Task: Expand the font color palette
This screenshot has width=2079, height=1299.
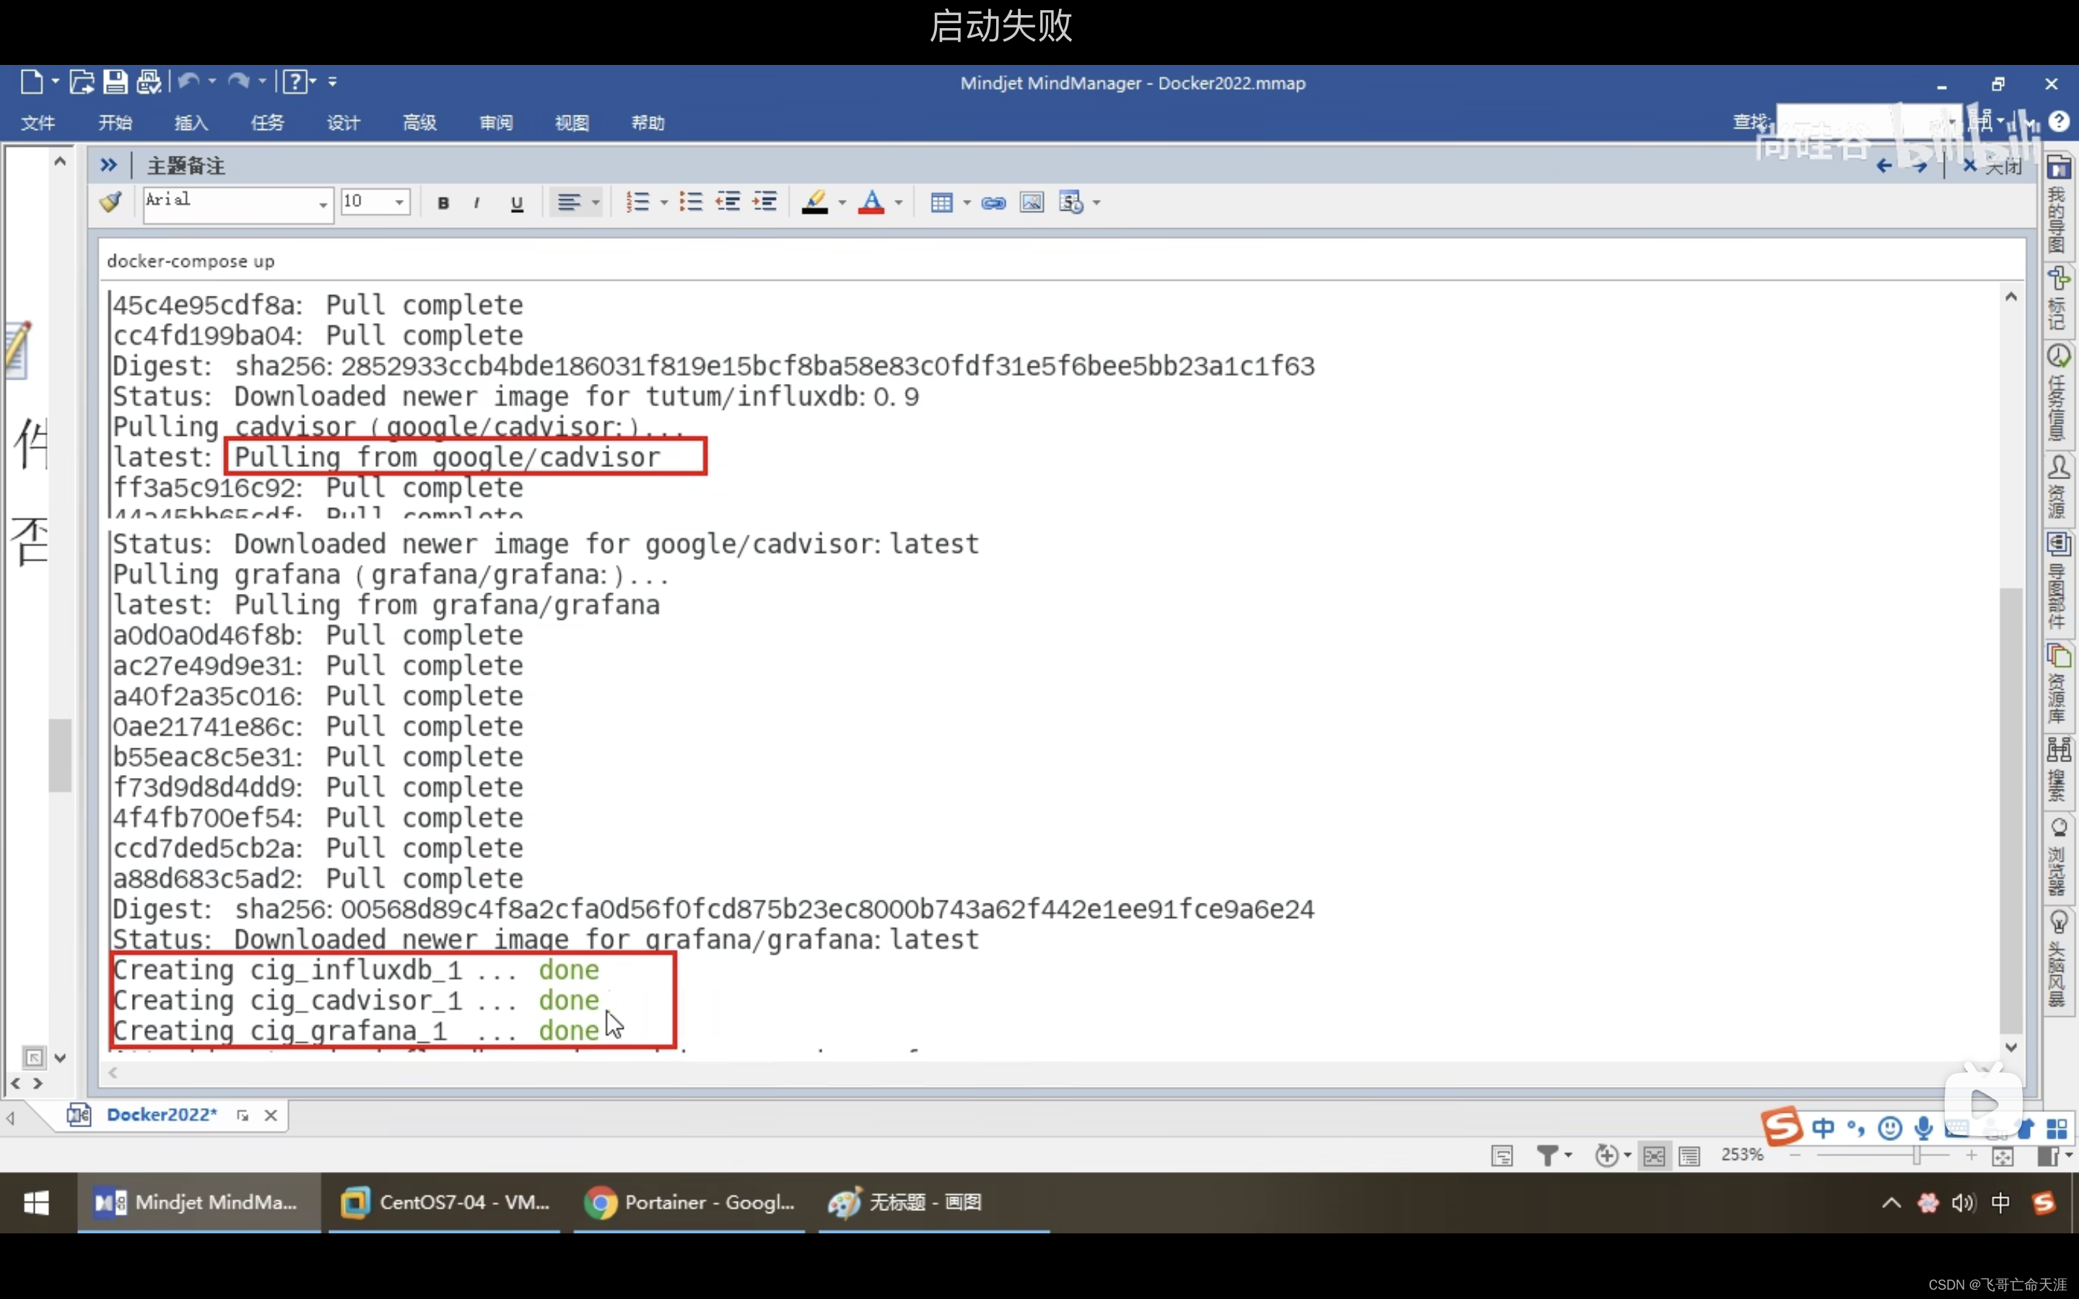Action: (x=899, y=204)
